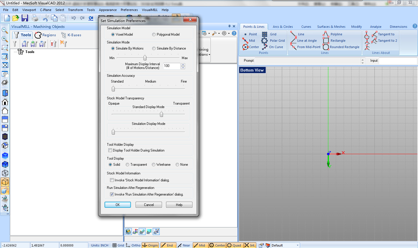Select the Polar Grid points tool
Viewport: 418px width, 248px height.
tap(273, 41)
